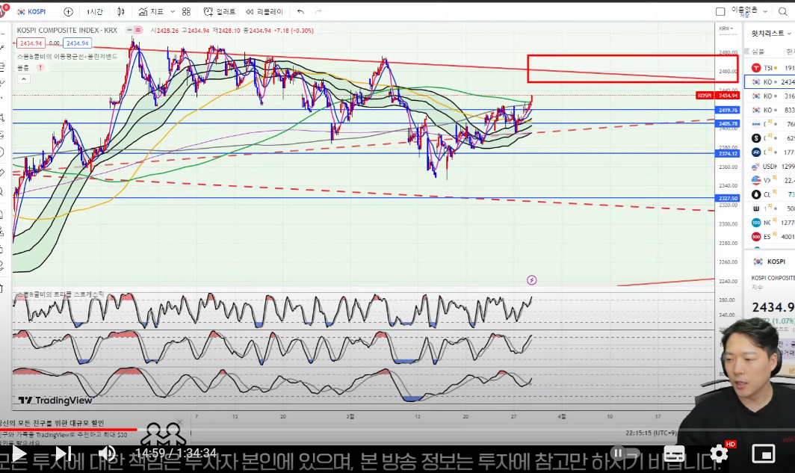Click the 2374.12 horizontal line price label

728,154
